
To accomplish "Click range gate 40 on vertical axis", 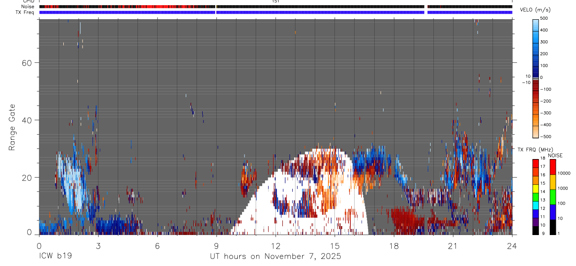I will point(26,120).
